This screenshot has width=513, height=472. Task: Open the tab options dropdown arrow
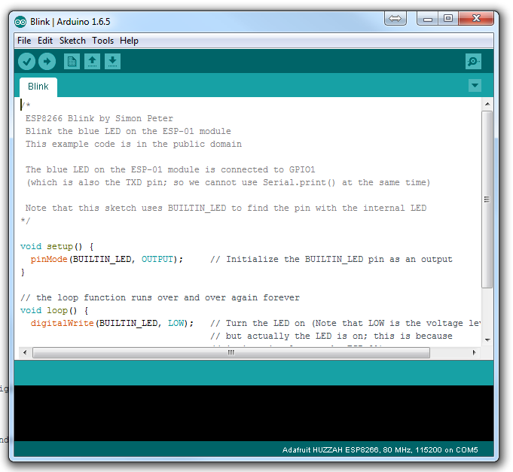(475, 86)
